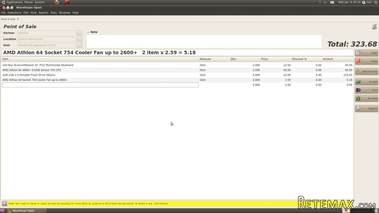The height and width of the screenshot is (213, 379).
Task: Open the System menu
Action: click(40, 2)
